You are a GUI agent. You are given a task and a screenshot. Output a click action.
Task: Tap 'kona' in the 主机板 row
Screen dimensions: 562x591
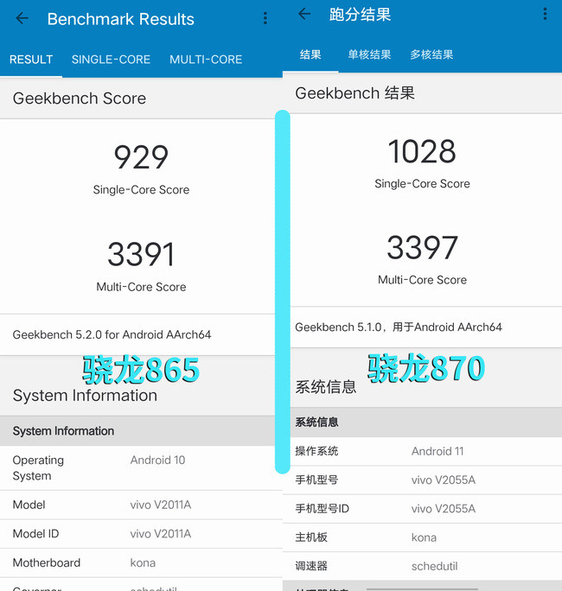[x=424, y=537]
